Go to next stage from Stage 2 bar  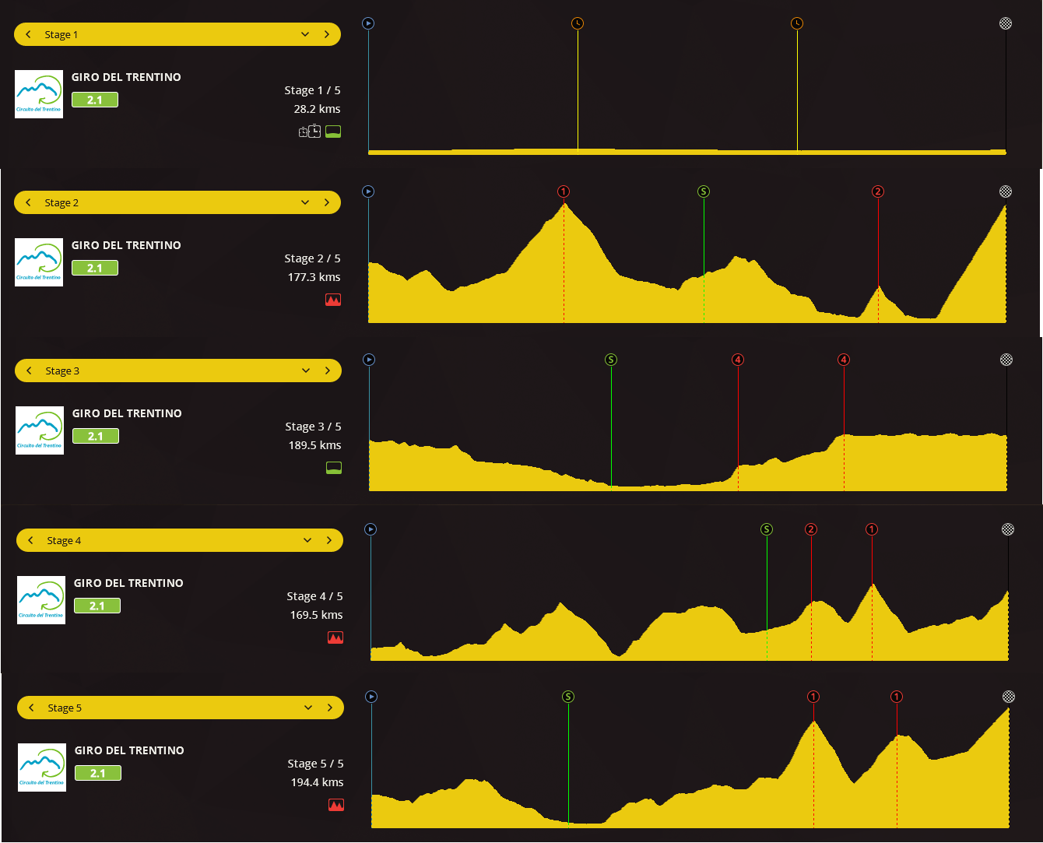click(x=327, y=202)
